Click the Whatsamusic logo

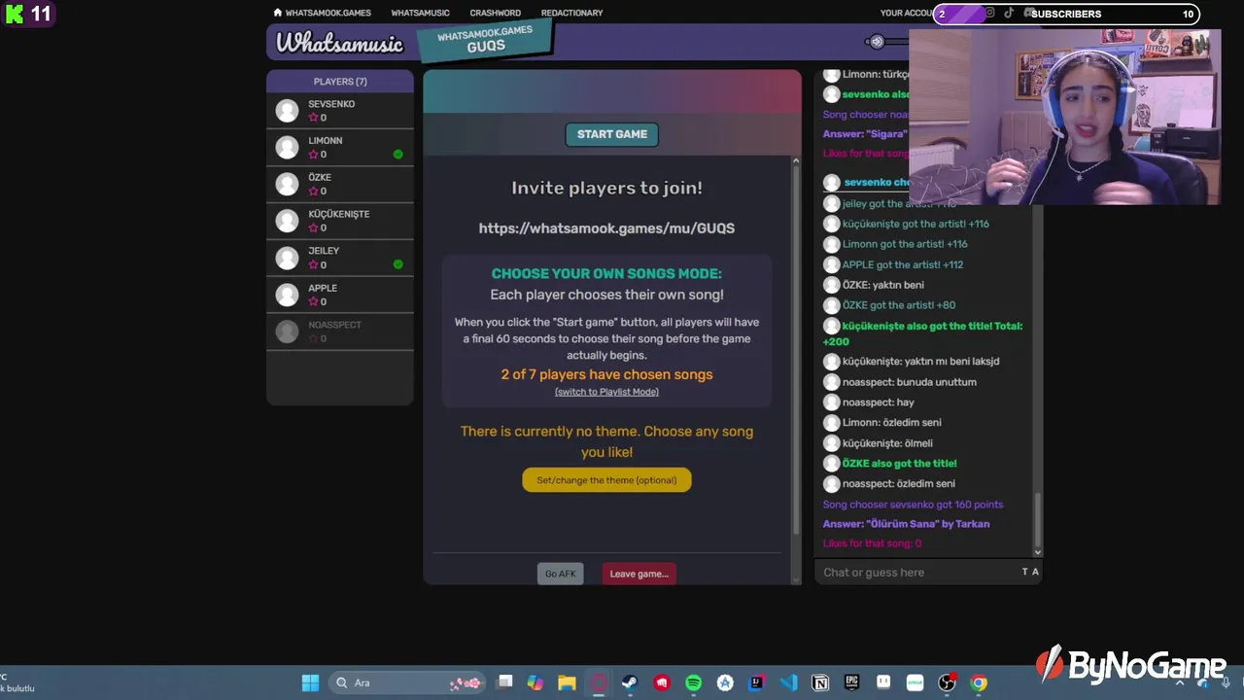tap(339, 43)
